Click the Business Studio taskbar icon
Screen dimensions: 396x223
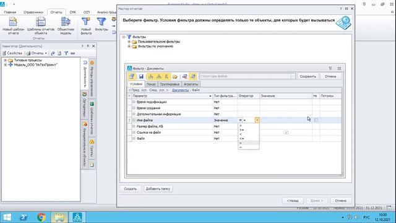coord(77,217)
